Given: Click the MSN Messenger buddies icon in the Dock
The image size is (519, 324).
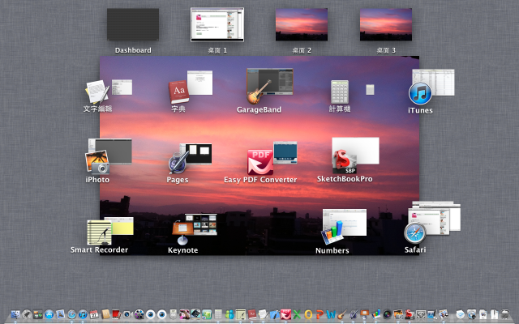Looking at the screenshot, I should (229, 314).
